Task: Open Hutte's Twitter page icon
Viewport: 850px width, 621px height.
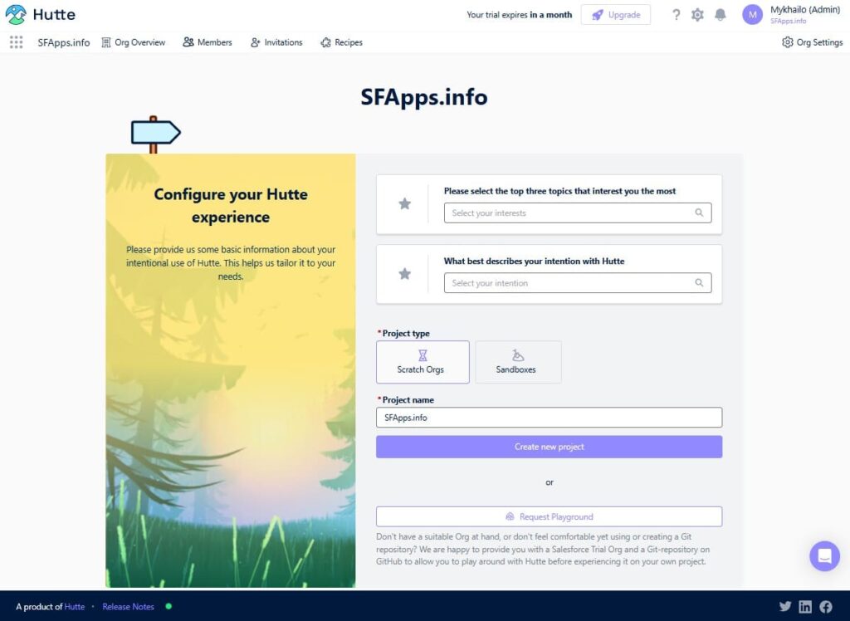Action: point(785,606)
